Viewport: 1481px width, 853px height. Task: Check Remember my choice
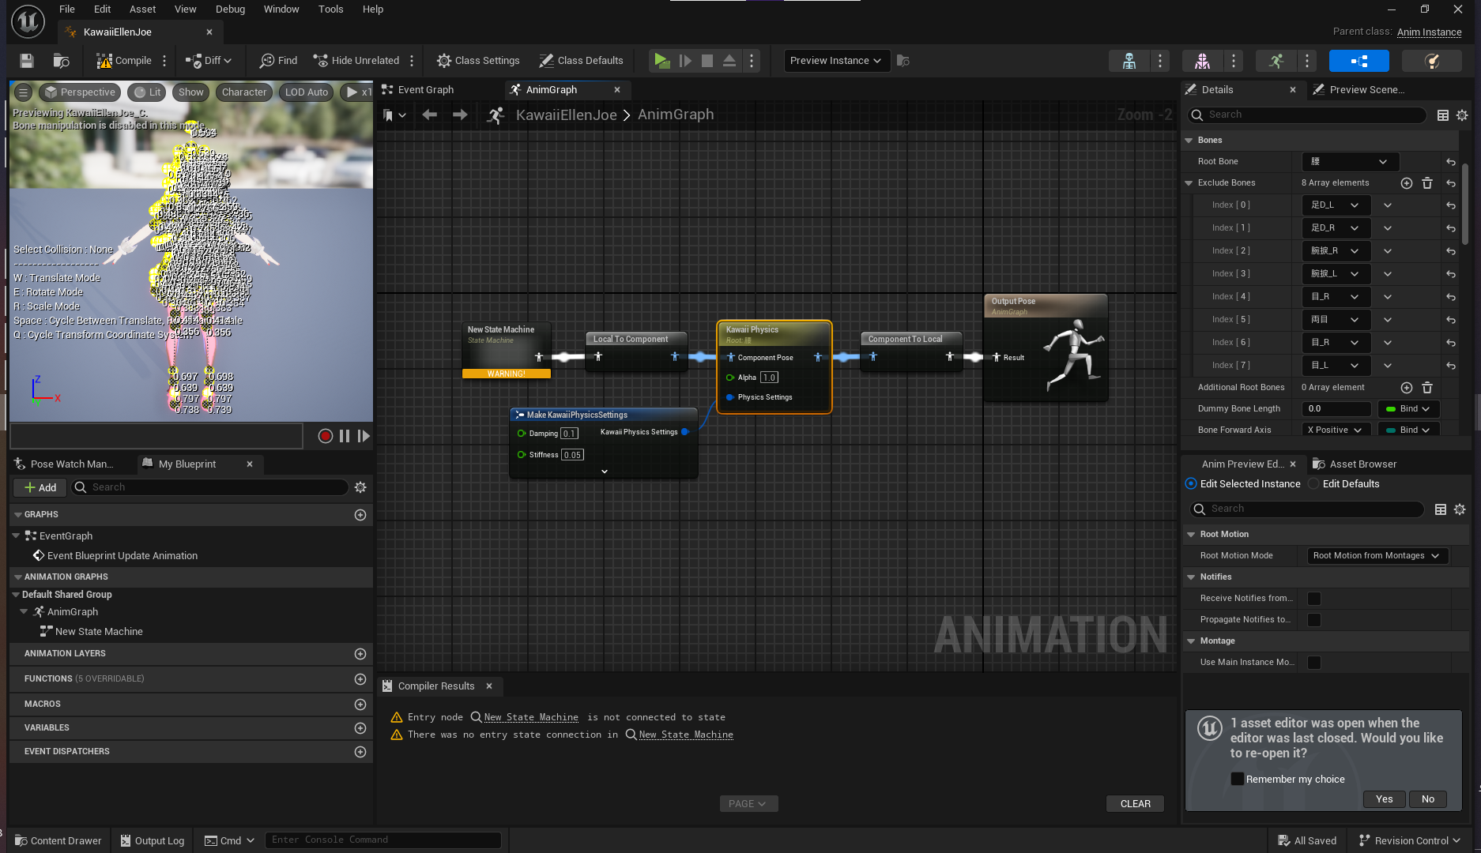click(1238, 779)
